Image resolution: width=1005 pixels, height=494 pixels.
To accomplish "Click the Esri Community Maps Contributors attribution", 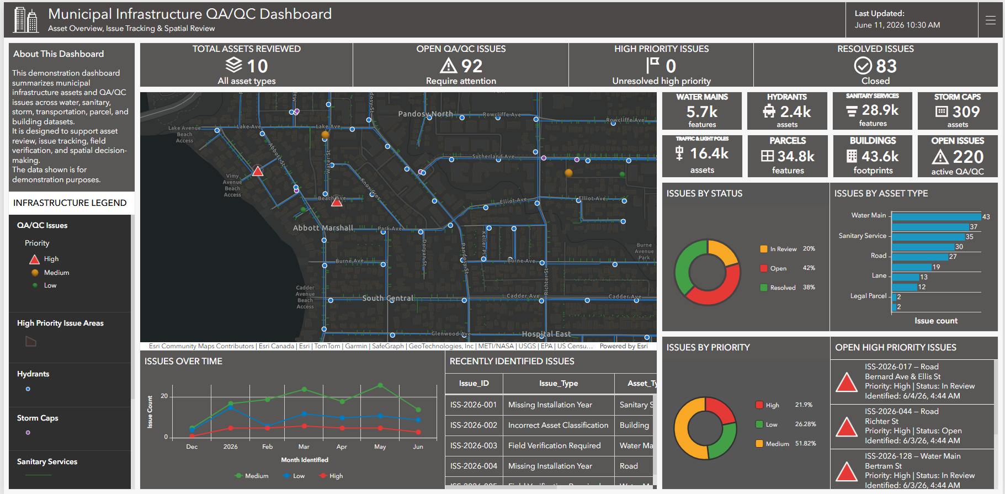I will click(x=201, y=346).
